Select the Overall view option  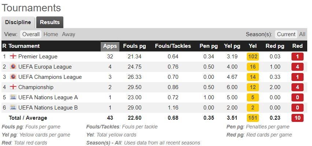31,34
